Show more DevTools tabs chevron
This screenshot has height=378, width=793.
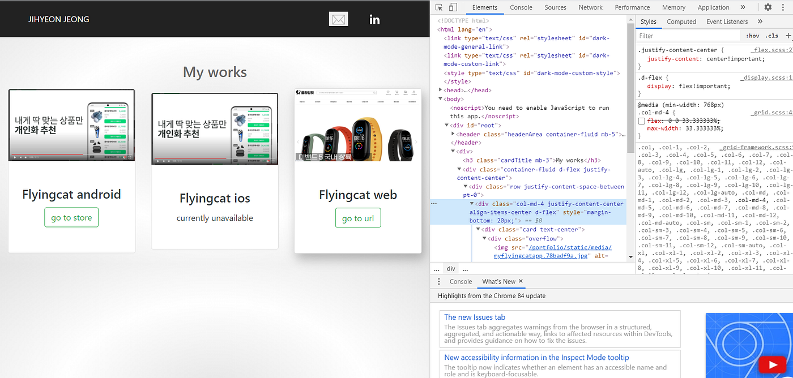[743, 7]
